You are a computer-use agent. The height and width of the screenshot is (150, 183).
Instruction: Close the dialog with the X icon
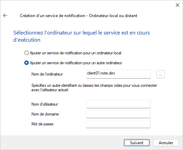click(x=178, y=5)
